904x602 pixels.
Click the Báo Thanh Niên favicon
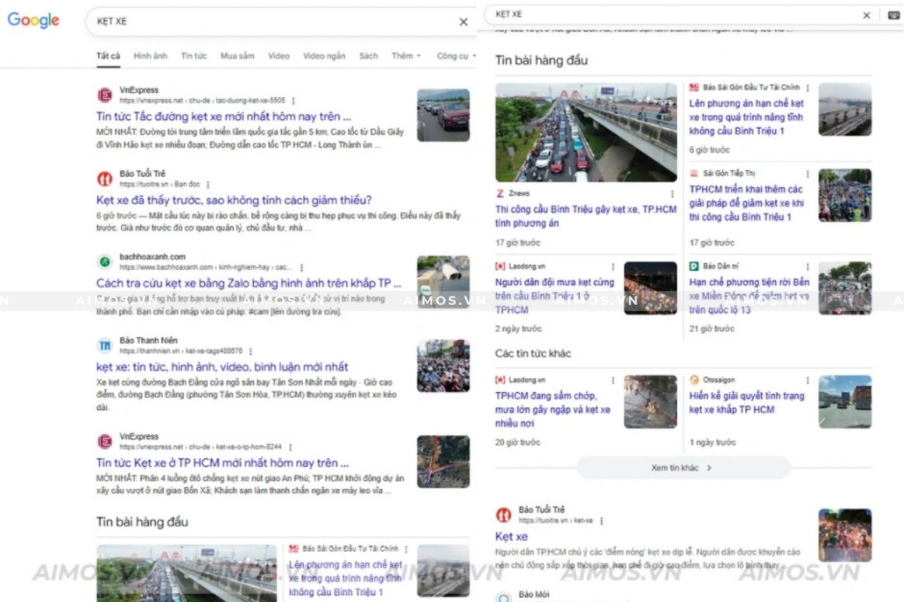[105, 345]
